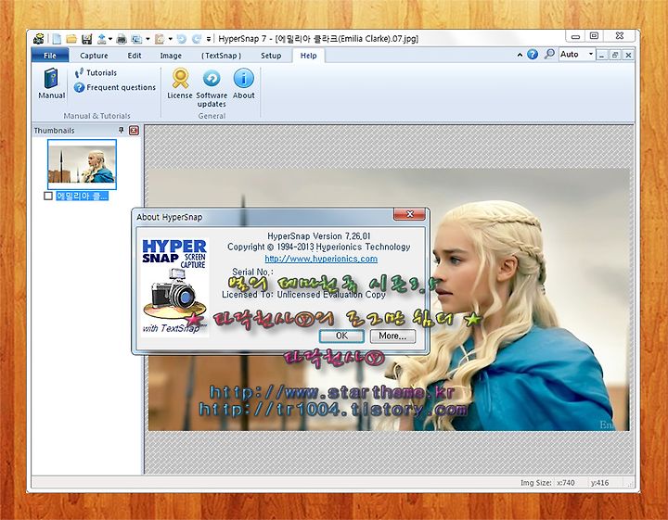The width and height of the screenshot is (668, 520).
Task: Click the Print icon in quick toolbar
Action: [122, 39]
